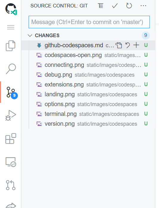Collapse the CHANGES section chevron
Image resolution: width=159 pixels, height=208 pixels.
(30, 35)
